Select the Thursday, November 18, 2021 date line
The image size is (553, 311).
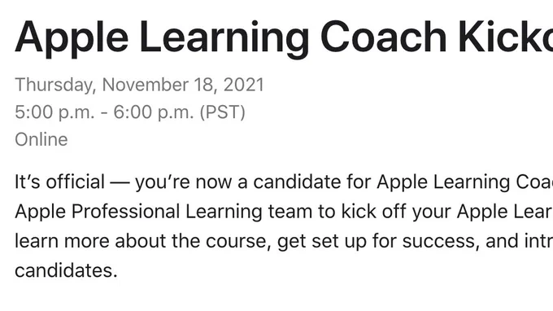click(x=139, y=85)
